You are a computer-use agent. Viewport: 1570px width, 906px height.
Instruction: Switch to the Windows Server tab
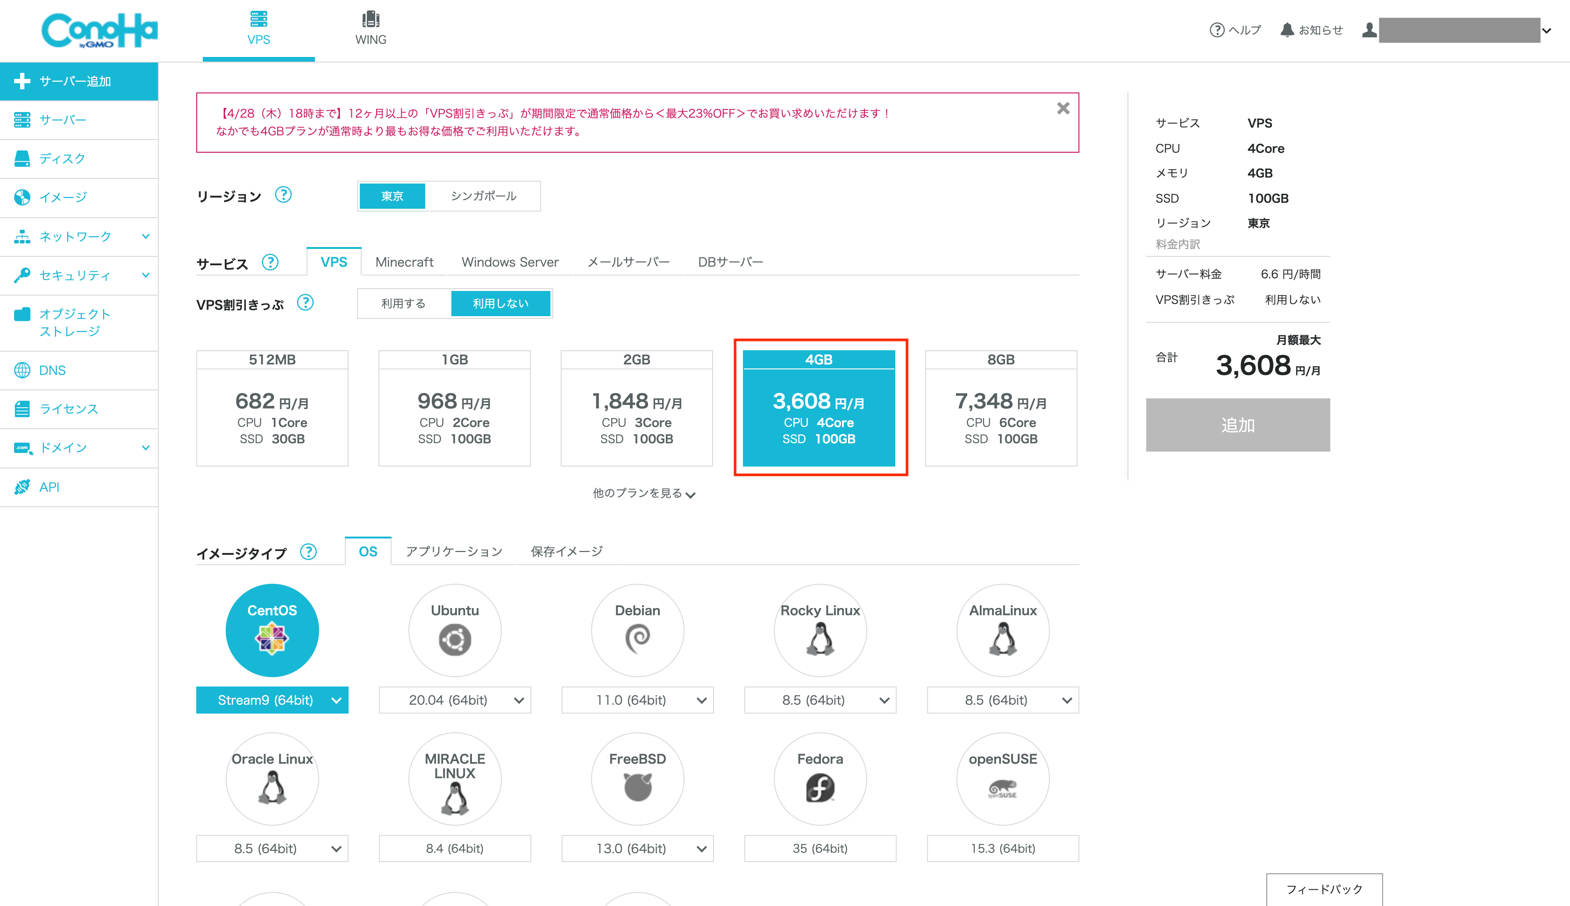[x=510, y=262]
